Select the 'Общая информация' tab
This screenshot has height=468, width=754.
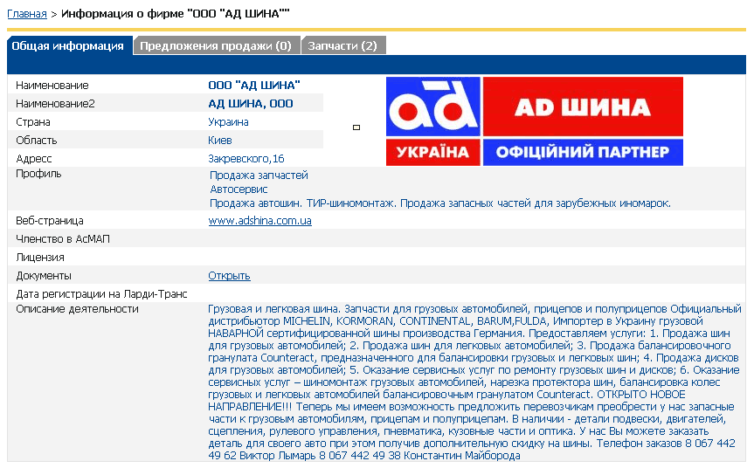(68, 45)
